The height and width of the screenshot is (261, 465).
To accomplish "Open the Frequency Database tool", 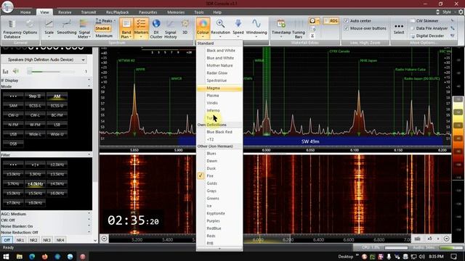I will (12, 29).
